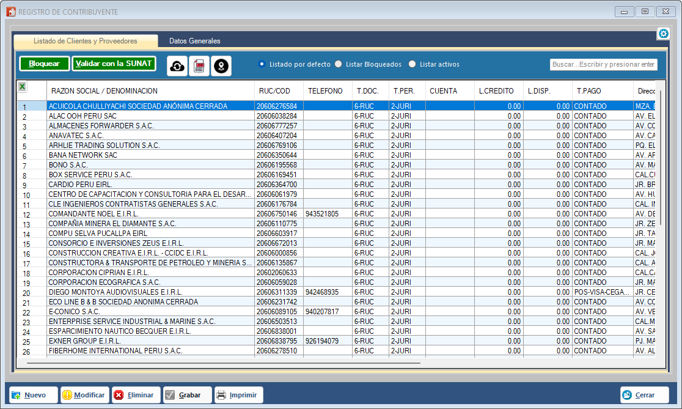The image size is (682, 409).
Task: Click the app icon in the title bar
Action: (11, 12)
